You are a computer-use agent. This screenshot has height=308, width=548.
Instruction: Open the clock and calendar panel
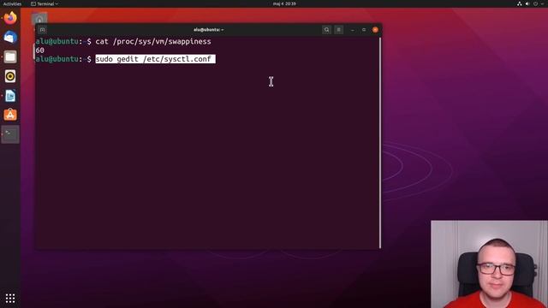click(x=284, y=3)
